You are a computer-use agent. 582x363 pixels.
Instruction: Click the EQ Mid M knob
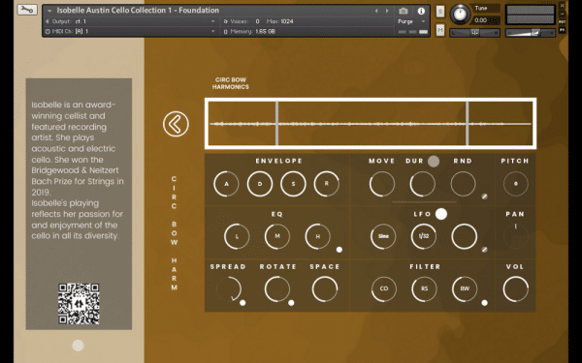[277, 236]
